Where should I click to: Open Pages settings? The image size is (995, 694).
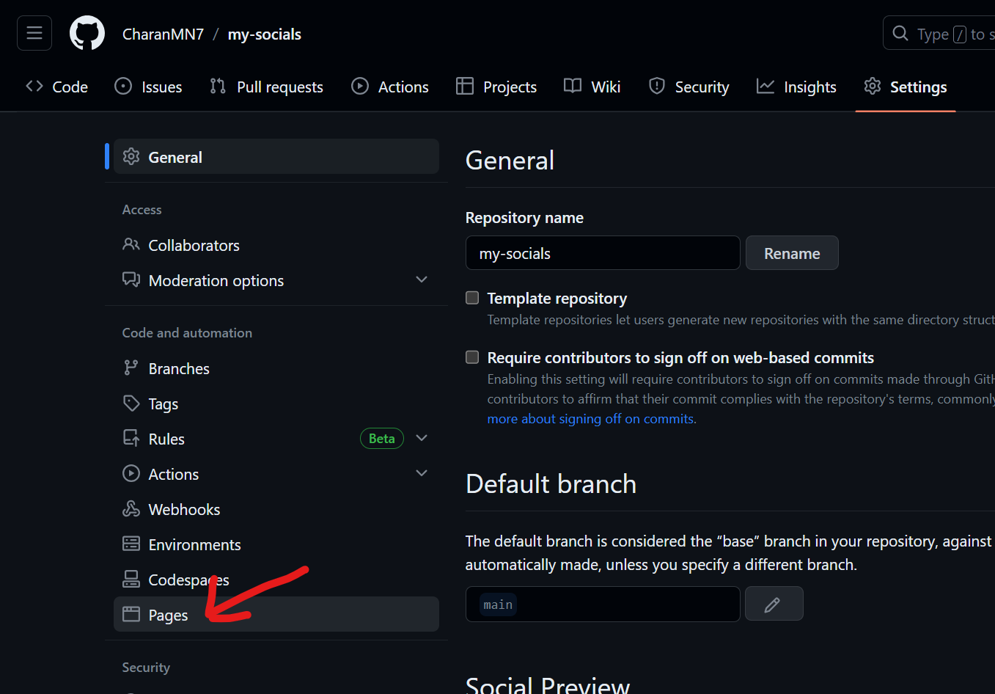point(276,614)
